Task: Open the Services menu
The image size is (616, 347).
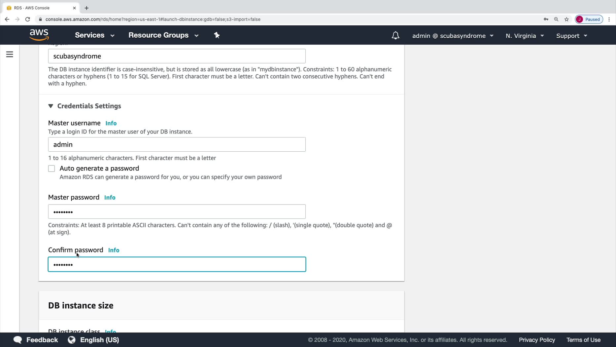Action: click(x=94, y=35)
